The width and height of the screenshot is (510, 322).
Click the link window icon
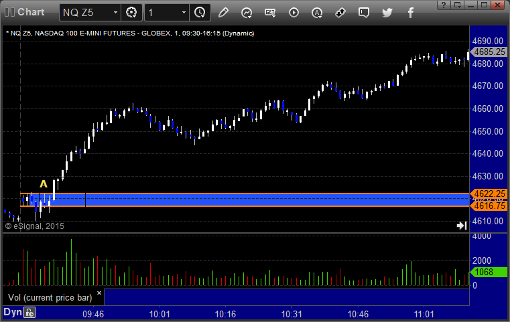click(340, 12)
